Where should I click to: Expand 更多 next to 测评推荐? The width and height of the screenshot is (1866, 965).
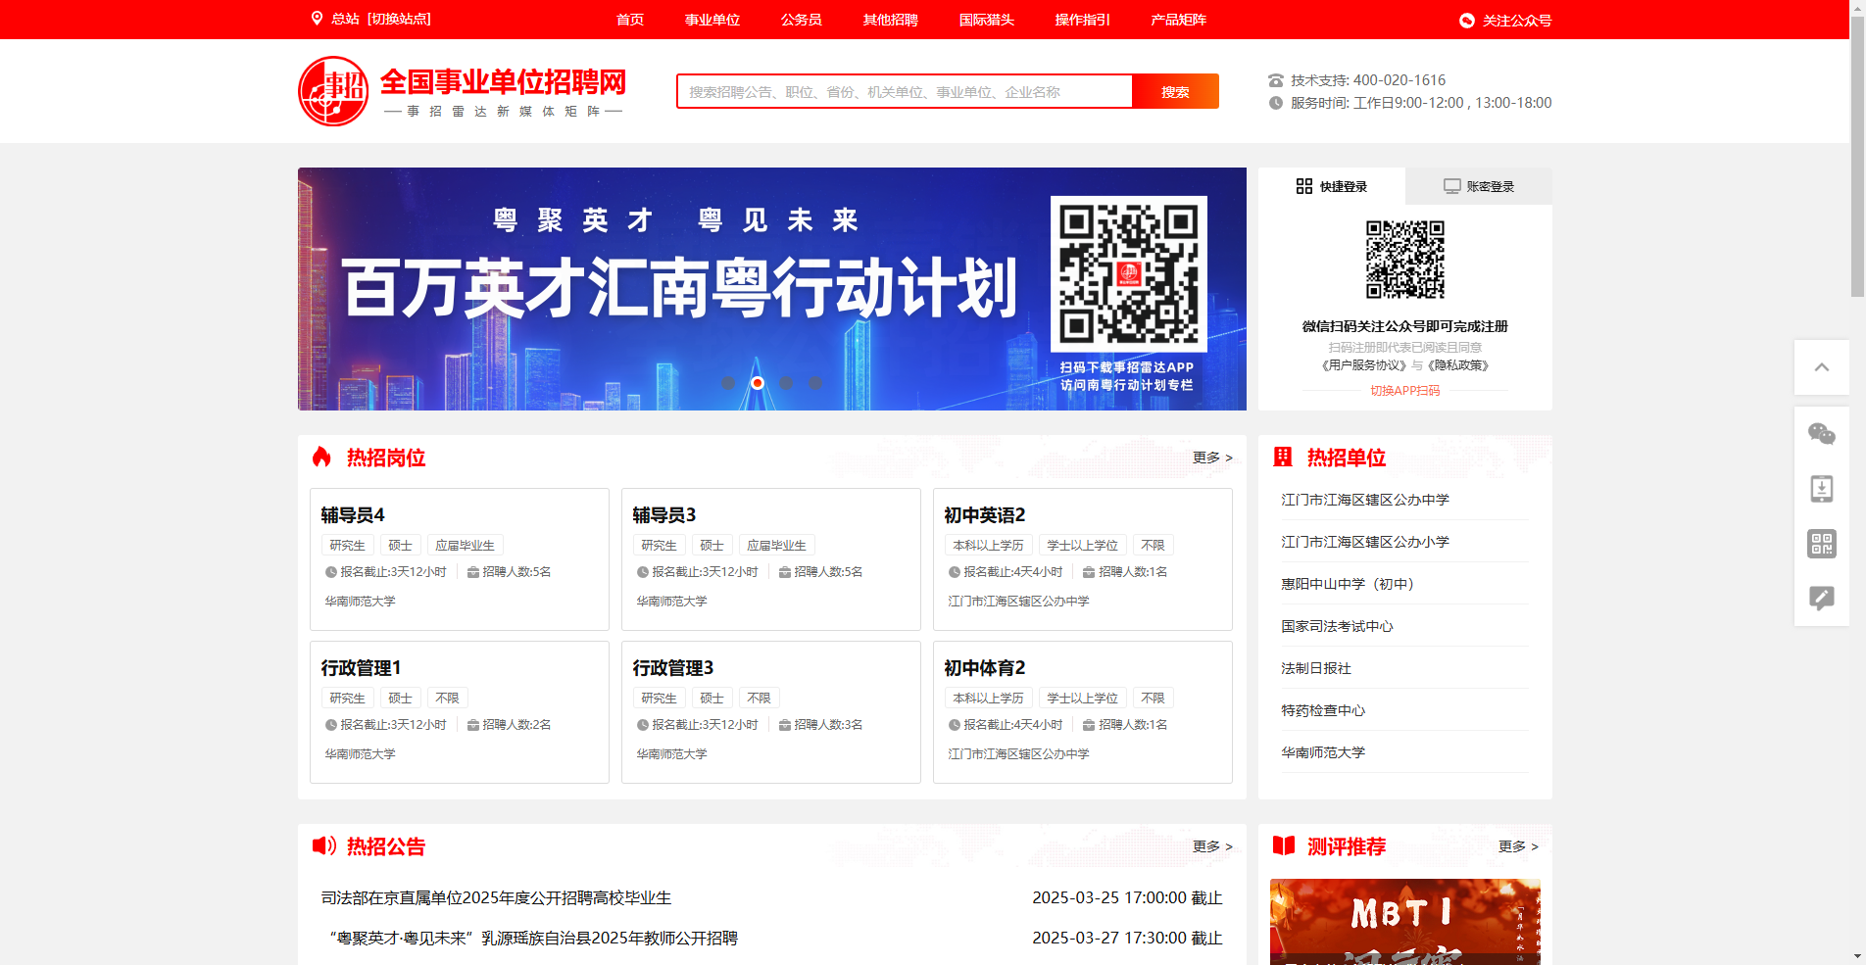click(1514, 846)
